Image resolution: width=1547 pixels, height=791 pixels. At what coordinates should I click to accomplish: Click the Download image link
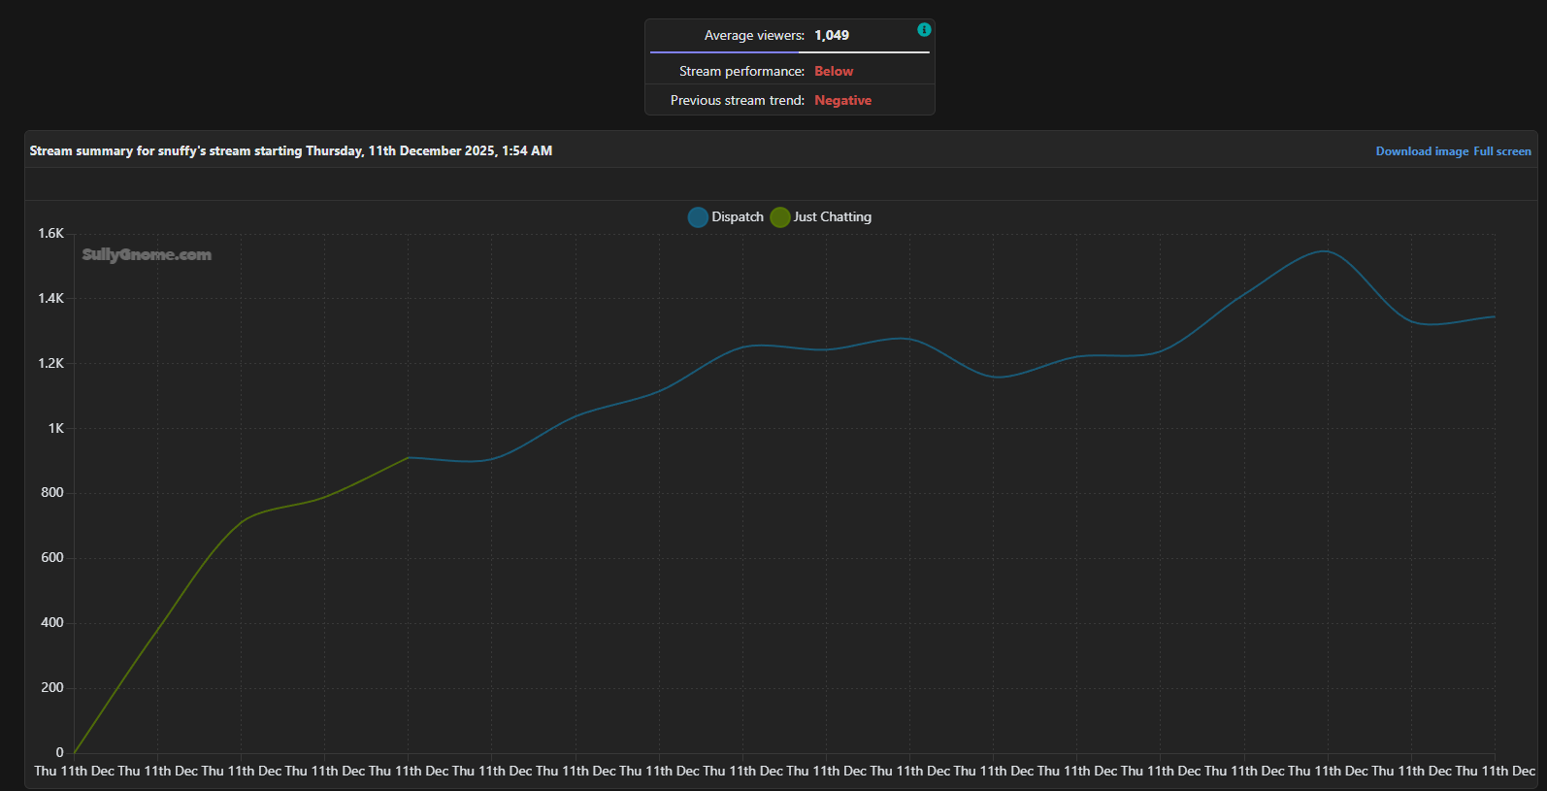click(1422, 151)
